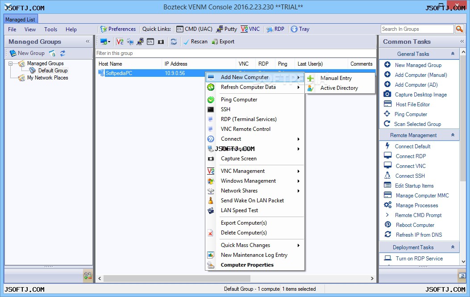Click the Putty SSH icon left of the command prompt toolbar icon
The image size is (470, 297).
click(x=140, y=42)
